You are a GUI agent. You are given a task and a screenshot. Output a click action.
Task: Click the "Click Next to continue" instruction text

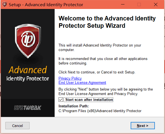coord(97,72)
